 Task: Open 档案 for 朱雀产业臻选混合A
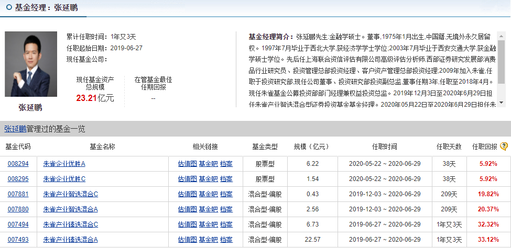[226, 240]
